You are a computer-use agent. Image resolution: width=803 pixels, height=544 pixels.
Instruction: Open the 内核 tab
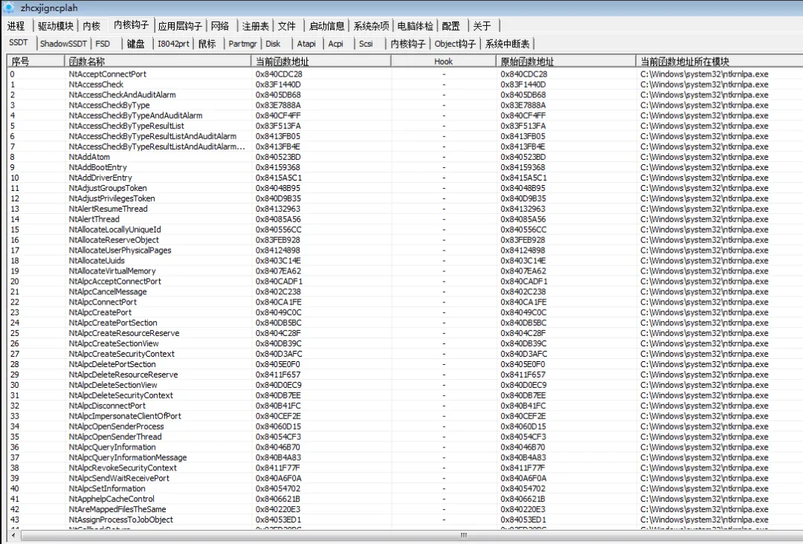point(91,25)
